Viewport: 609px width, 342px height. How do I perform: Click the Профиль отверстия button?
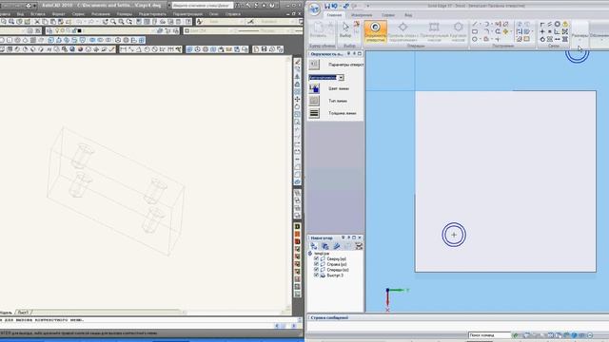(403, 31)
